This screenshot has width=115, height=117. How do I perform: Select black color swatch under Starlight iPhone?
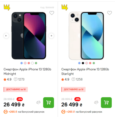[83, 63]
